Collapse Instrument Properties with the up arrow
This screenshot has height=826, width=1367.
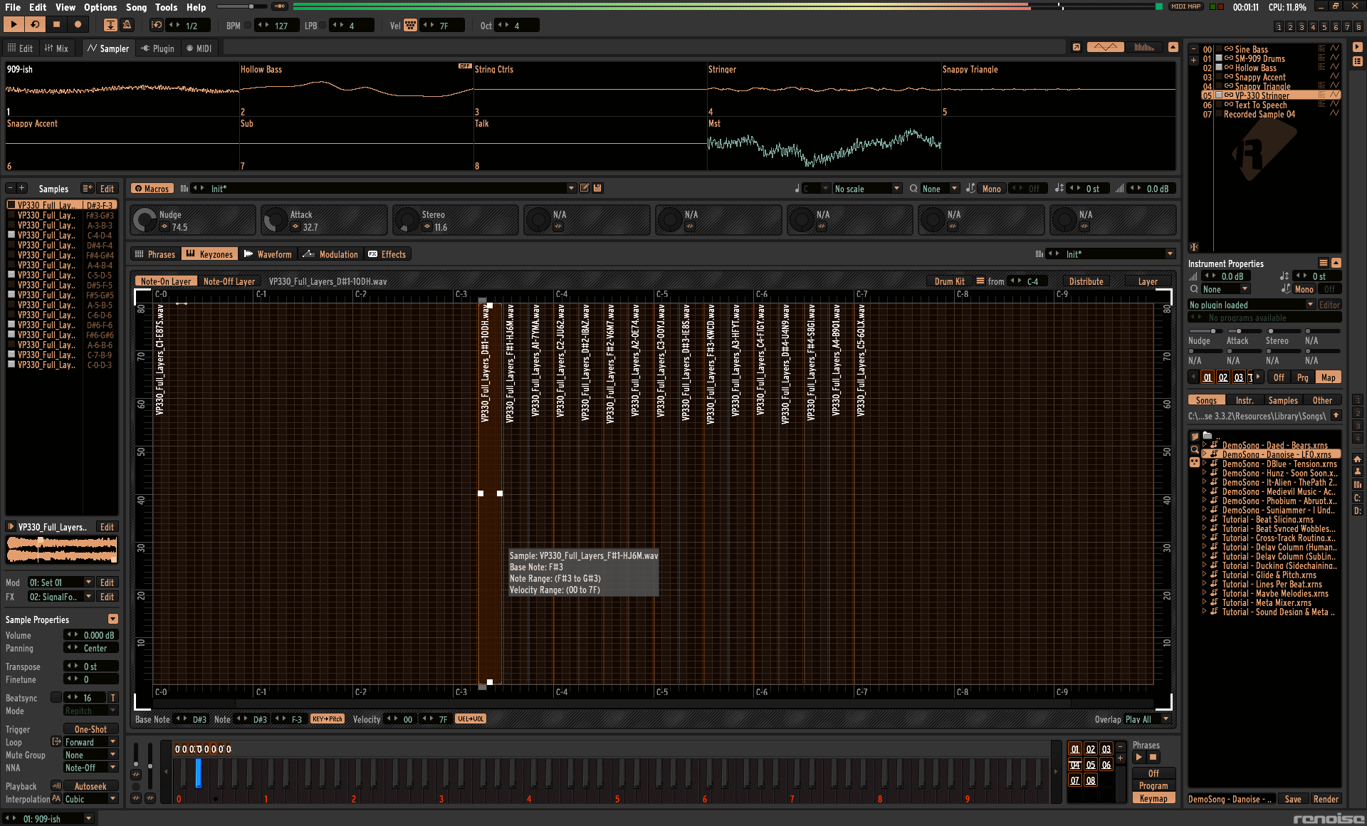pyautogui.click(x=1336, y=263)
